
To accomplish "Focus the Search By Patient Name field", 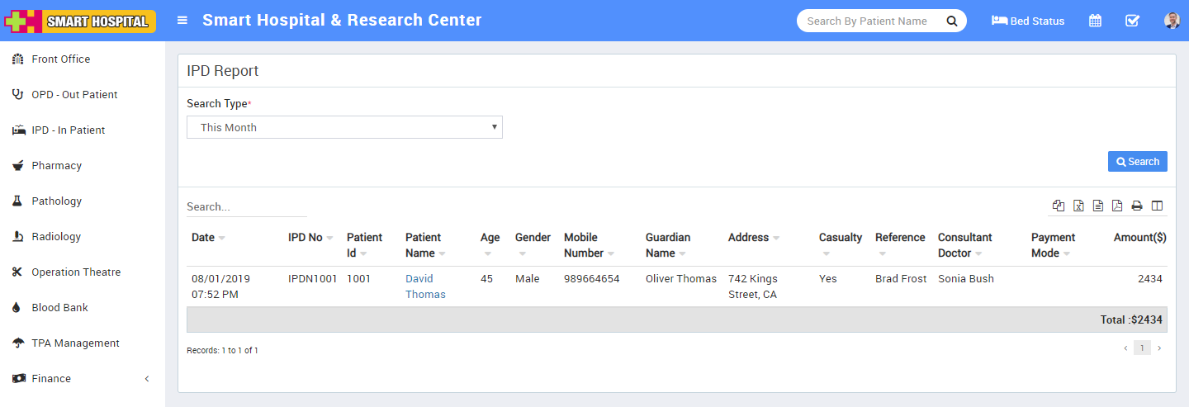I will coord(867,21).
